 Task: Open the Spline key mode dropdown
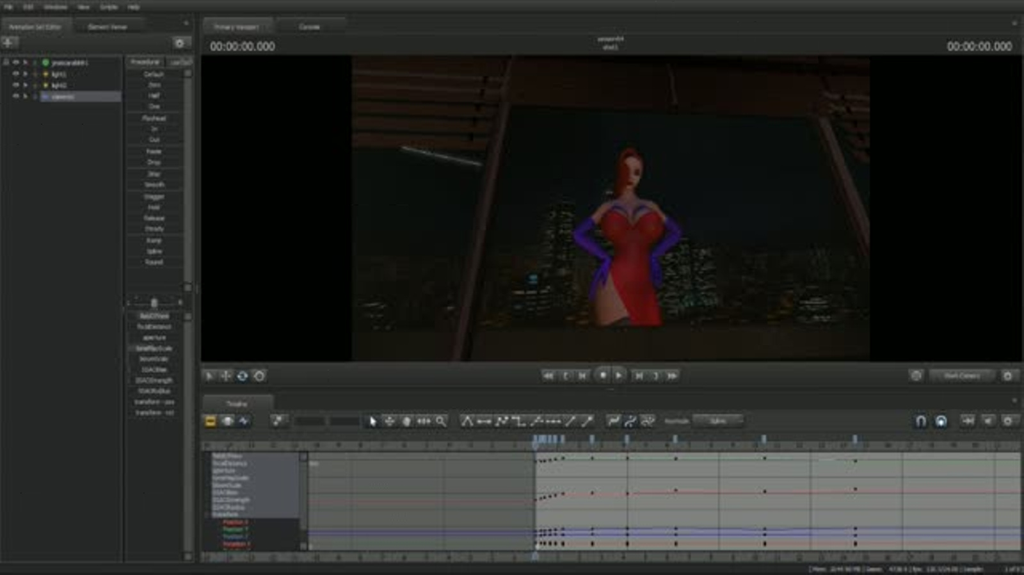point(718,421)
